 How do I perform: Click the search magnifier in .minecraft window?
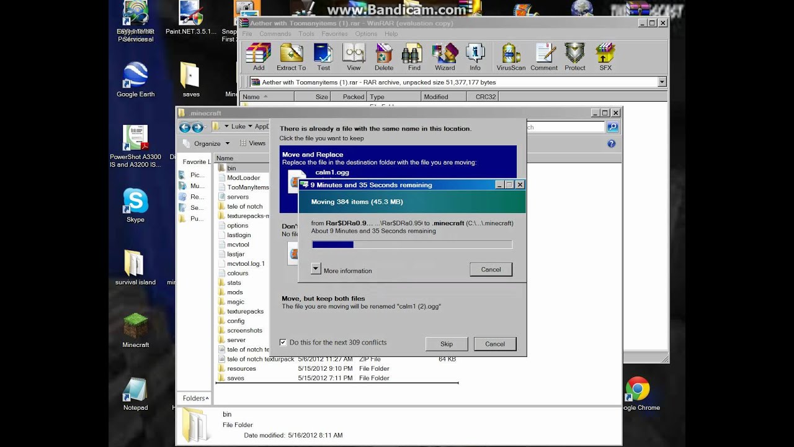click(612, 127)
